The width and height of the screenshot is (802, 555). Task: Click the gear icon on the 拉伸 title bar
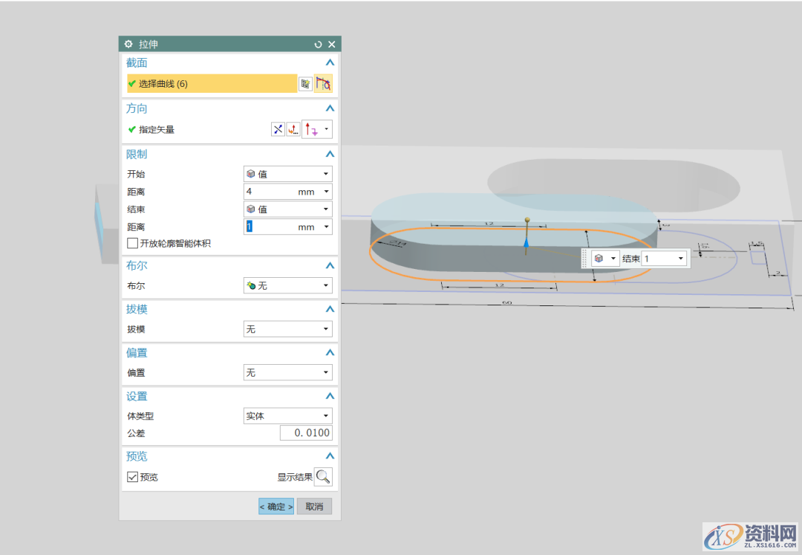129,44
